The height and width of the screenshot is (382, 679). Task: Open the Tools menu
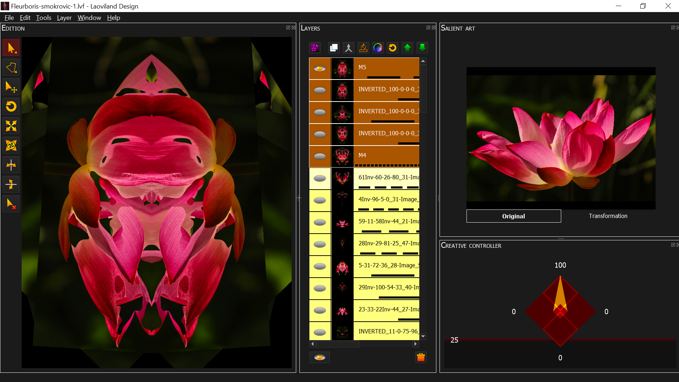point(44,18)
